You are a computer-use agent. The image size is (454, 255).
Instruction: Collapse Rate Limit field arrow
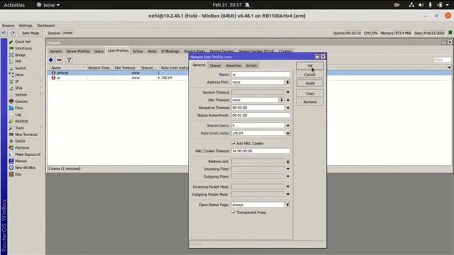(288, 133)
